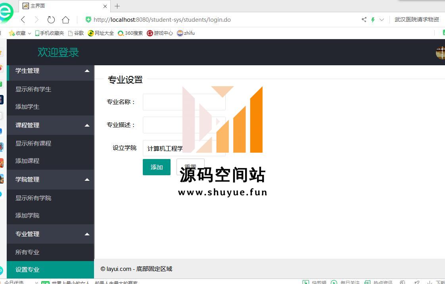Open 显示所有课程 menu item

50,143
